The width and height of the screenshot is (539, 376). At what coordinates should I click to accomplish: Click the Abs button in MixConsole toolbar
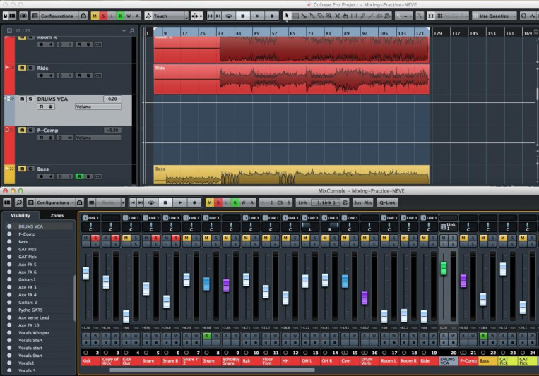[x=368, y=202]
